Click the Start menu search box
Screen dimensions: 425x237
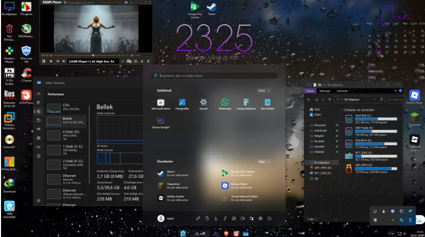pyautogui.click(x=214, y=76)
